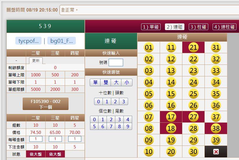The image size is (239, 160).
Task: Deselect highlighted ball number 21
Action: point(193,47)
